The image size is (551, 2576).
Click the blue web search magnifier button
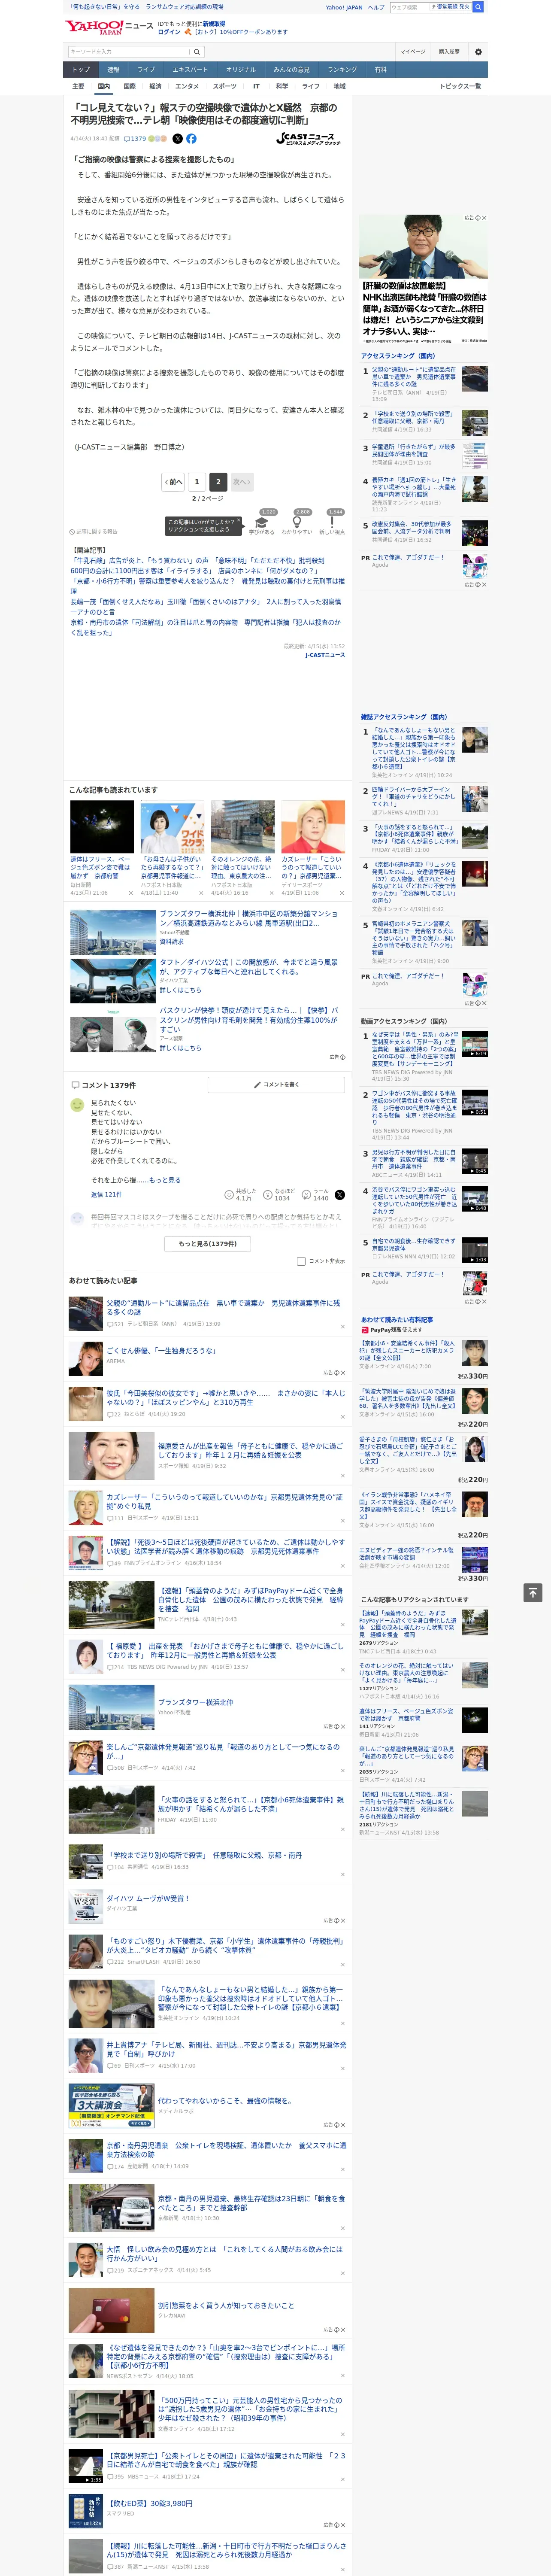point(478,7)
